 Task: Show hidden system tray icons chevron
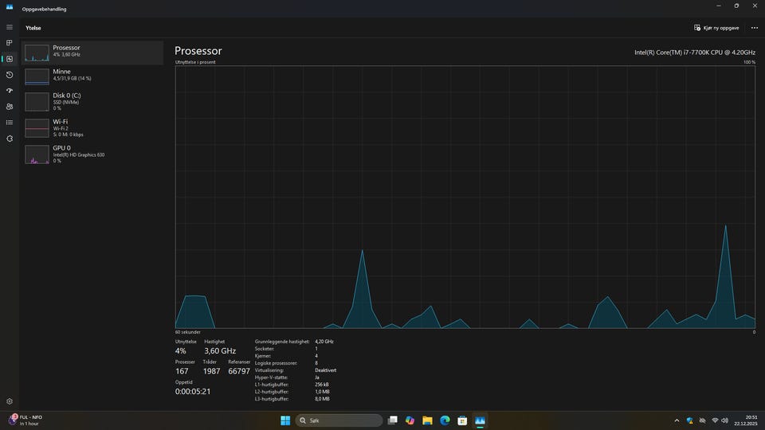point(677,420)
